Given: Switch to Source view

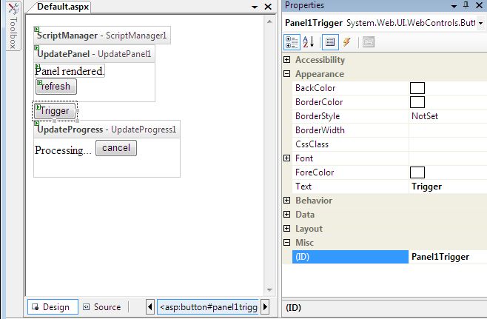Looking at the screenshot, I should (102, 307).
